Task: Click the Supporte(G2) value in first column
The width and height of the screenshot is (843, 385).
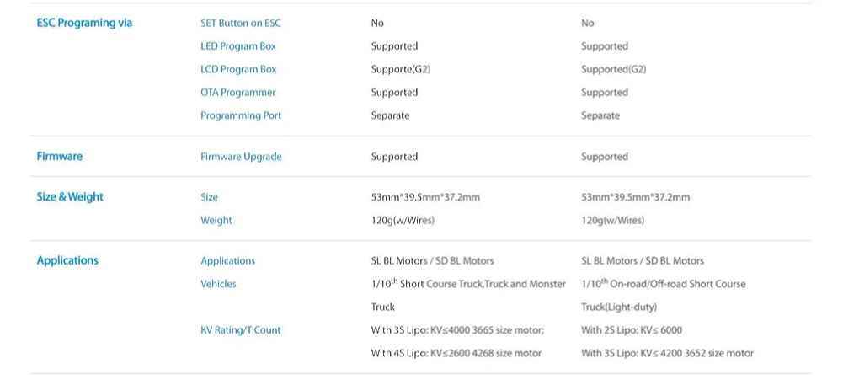Action: pos(401,69)
